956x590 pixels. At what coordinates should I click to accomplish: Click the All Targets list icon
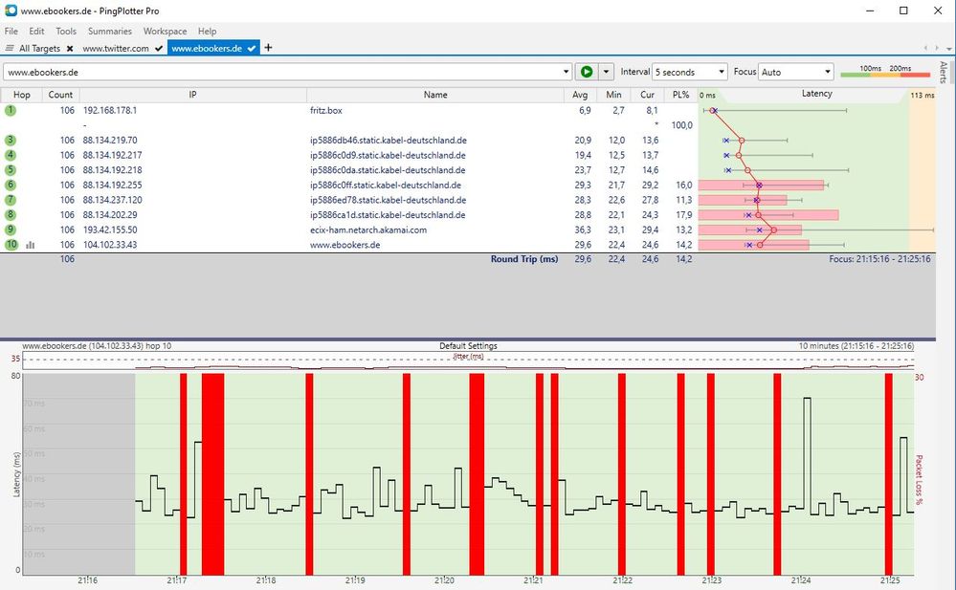click(x=11, y=49)
